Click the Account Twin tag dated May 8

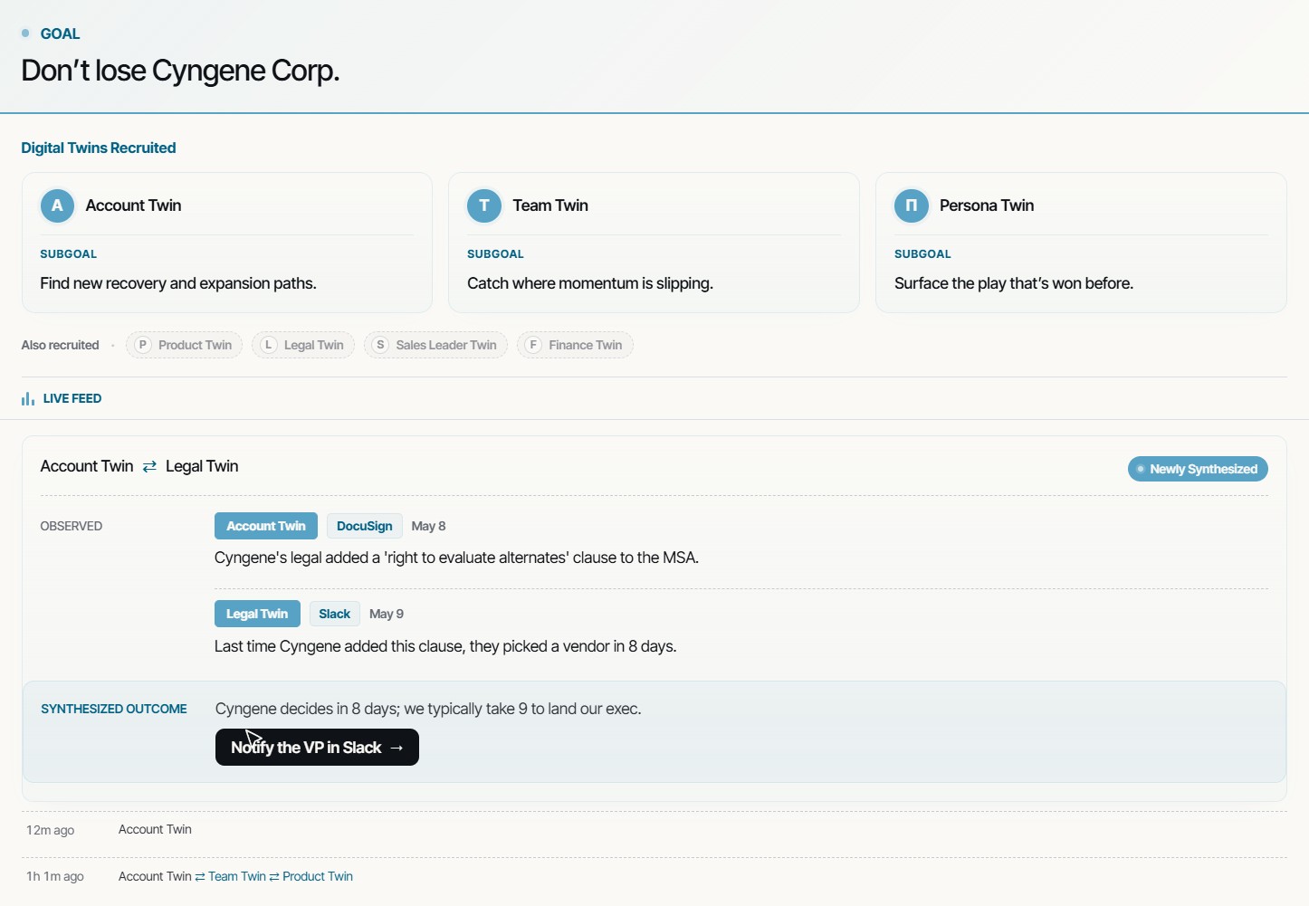(x=266, y=526)
